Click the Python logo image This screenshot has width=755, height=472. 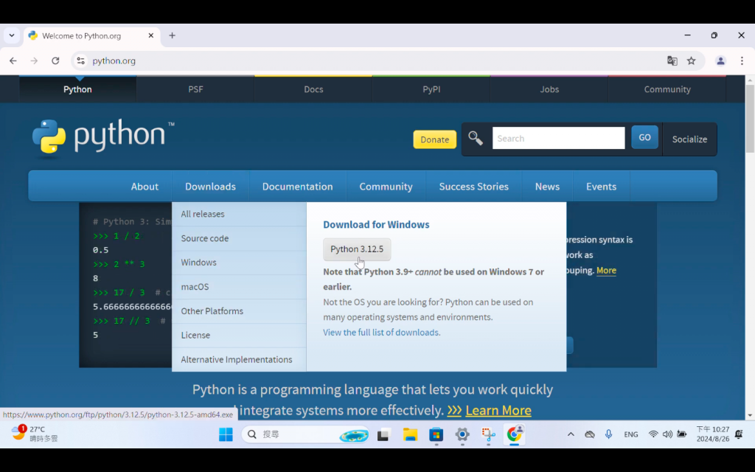[103, 139]
